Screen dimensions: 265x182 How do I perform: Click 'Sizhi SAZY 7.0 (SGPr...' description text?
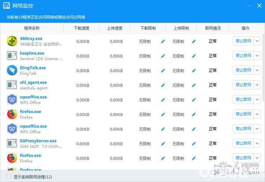tap(41, 146)
